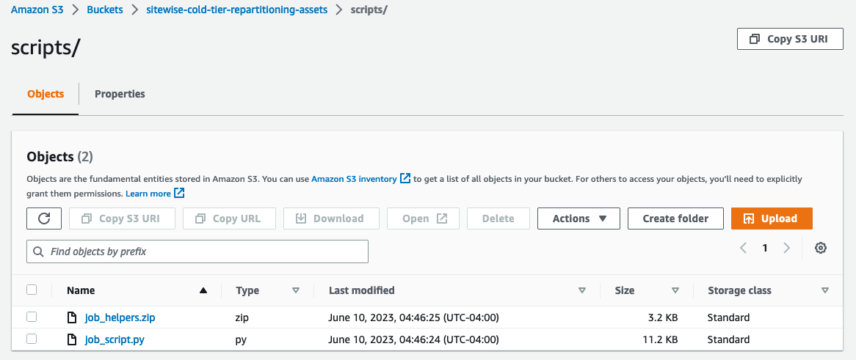Viewport: 856px width, 360px height.
Task: Click the Last modified column header
Action: (x=361, y=290)
